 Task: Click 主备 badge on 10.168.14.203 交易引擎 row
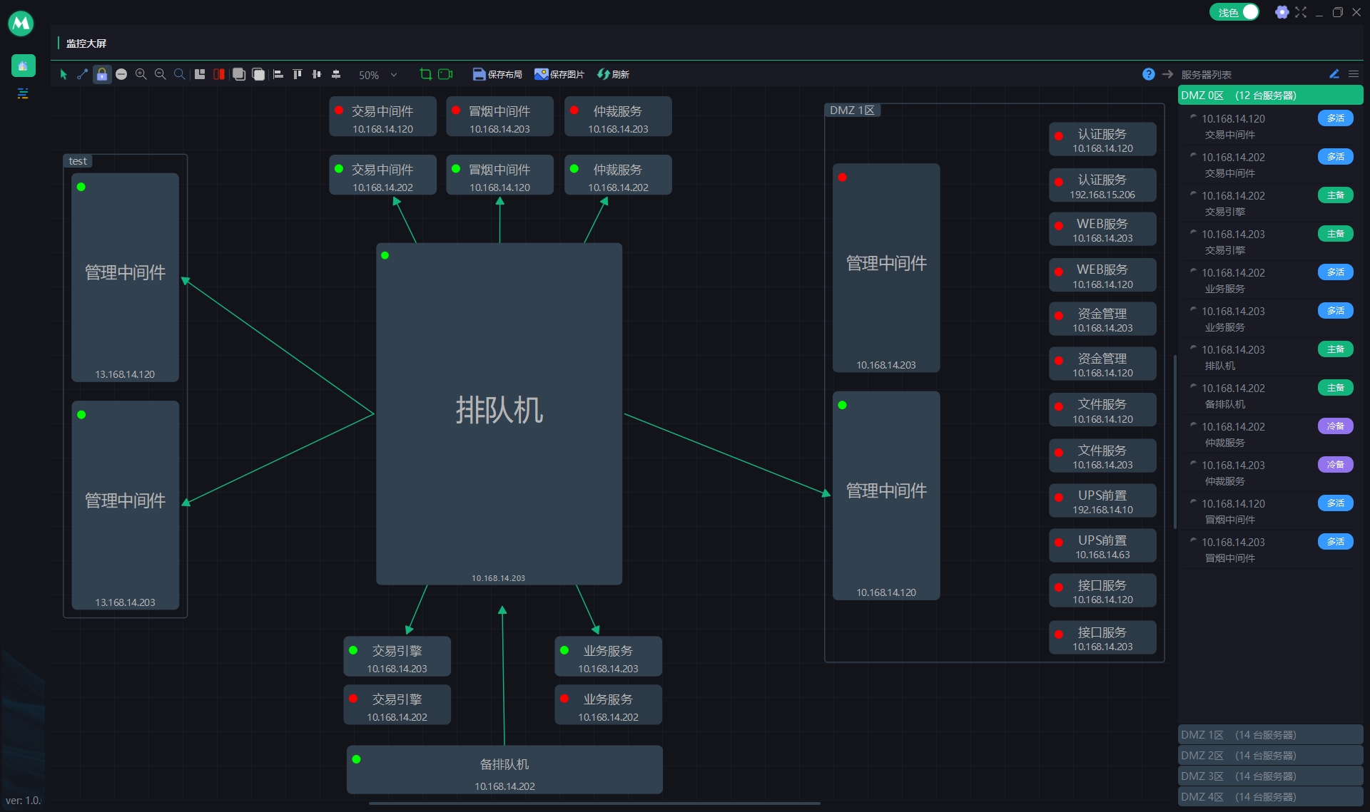click(x=1335, y=234)
